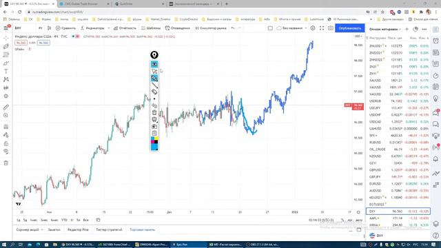Open the layout select square icon
This screenshot has width=441, height=248.
[x=270, y=28]
